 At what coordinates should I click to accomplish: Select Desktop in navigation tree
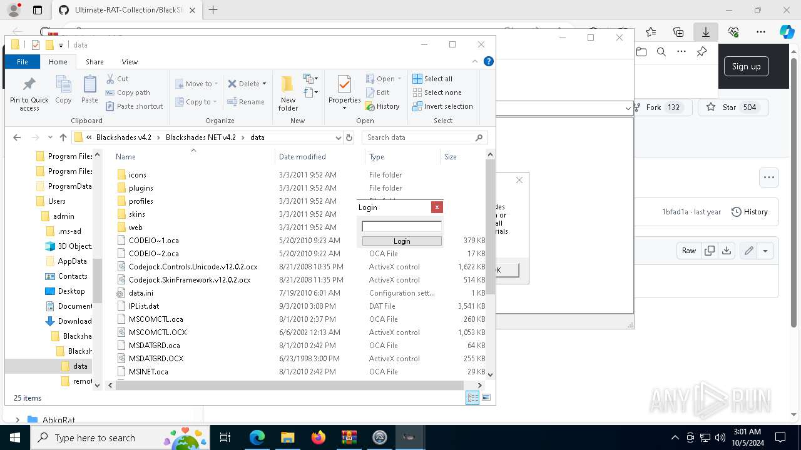pyautogui.click(x=71, y=291)
